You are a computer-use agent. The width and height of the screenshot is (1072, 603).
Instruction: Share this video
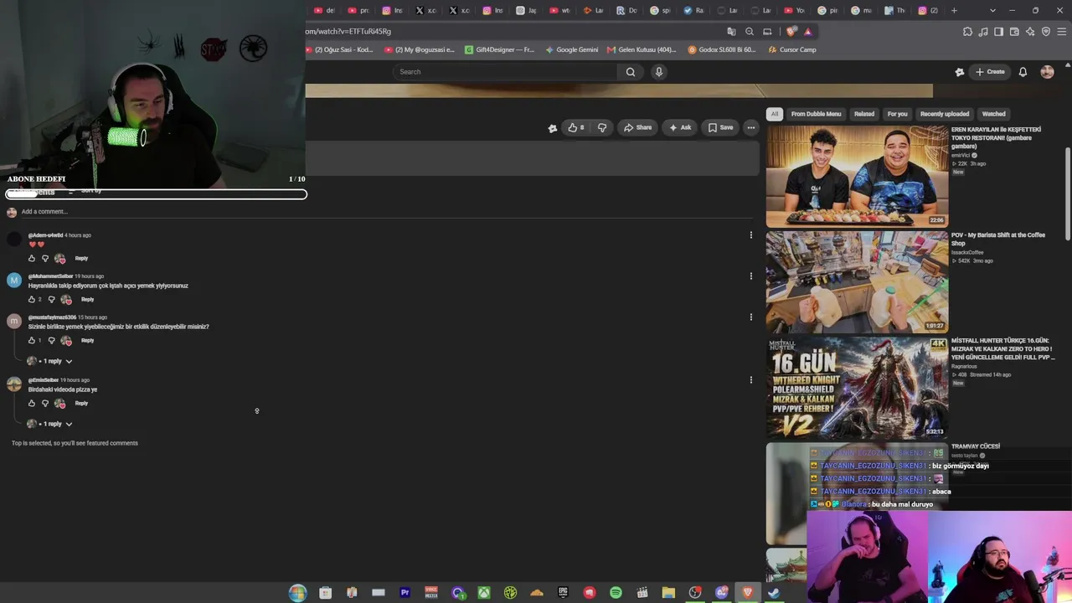[637, 127]
